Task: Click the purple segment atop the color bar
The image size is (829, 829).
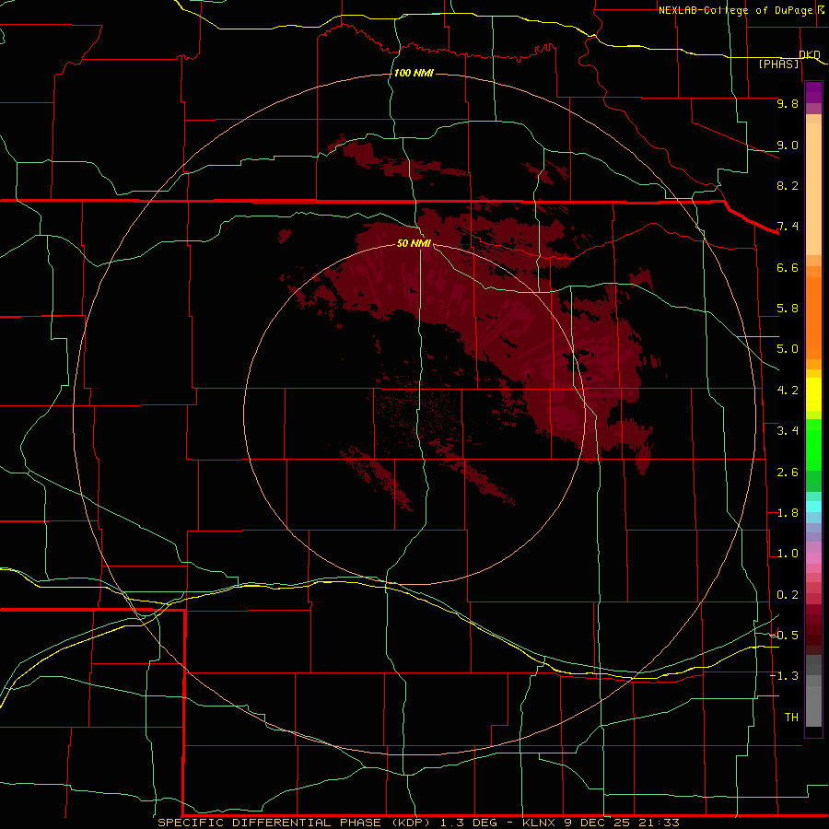Action: pyautogui.click(x=813, y=92)
